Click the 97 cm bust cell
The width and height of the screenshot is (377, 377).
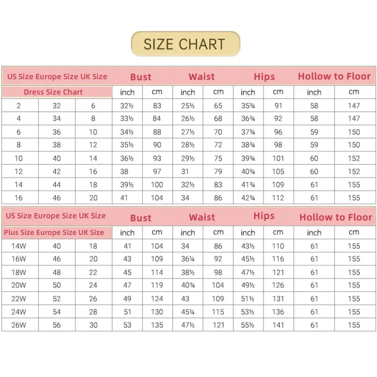click(x=157, y=172)
